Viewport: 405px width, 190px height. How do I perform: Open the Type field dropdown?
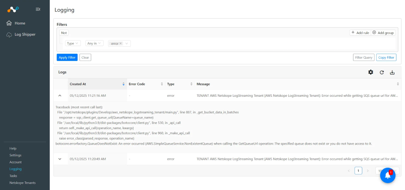coord(73,43)
